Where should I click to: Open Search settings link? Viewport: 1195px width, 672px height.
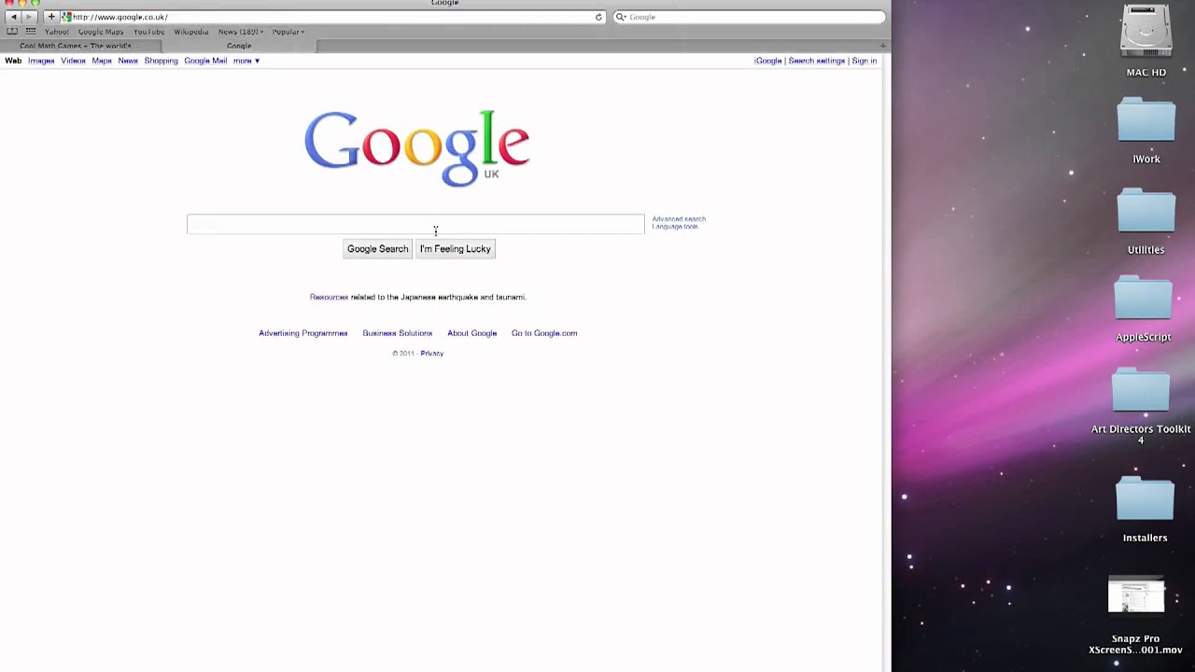[x=817, y=61]
